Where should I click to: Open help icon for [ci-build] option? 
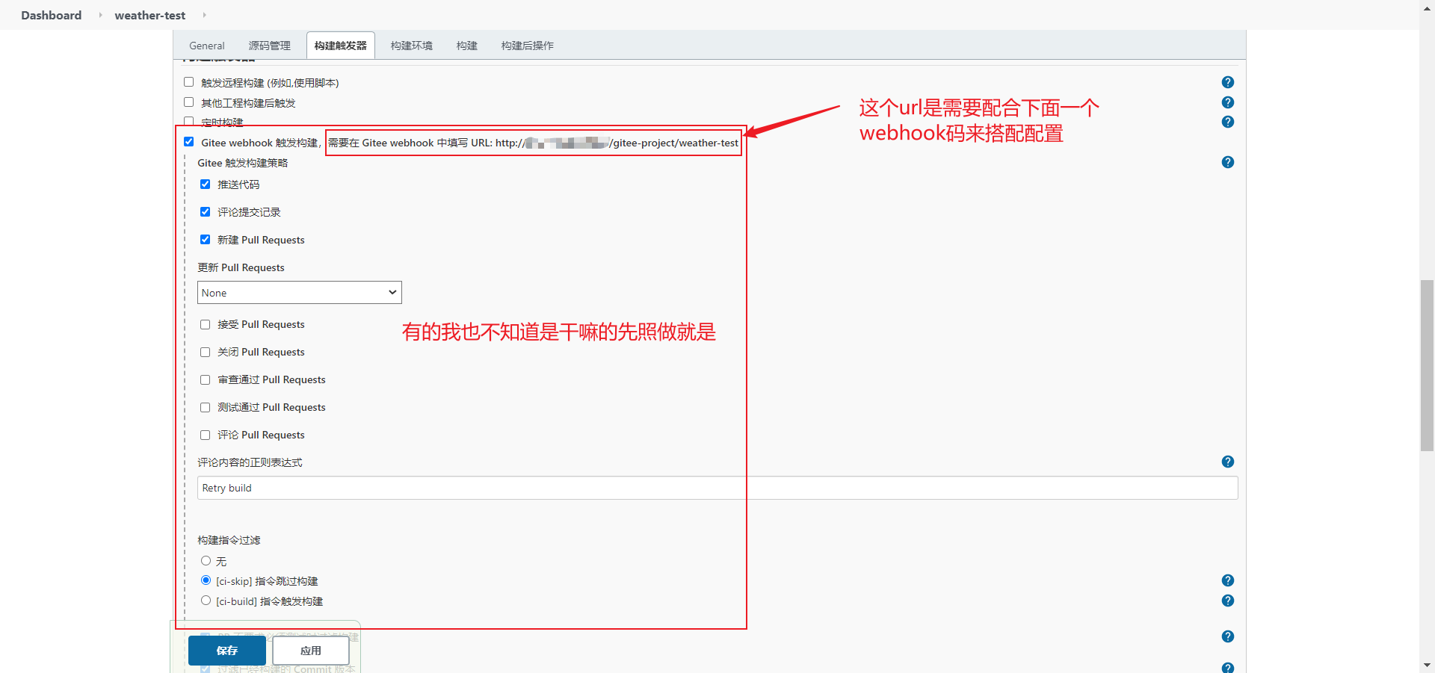(x=1227, y=601)
